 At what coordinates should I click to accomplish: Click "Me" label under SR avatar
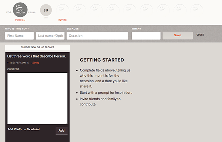[x=46, y=17]
